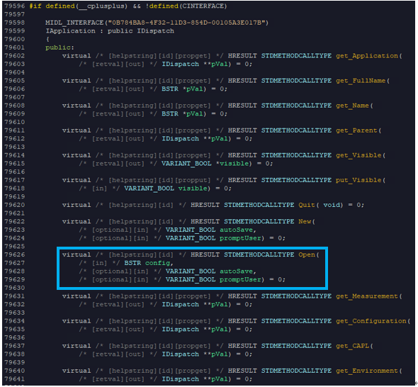
Task: Click IDispatch type on line 79603
Action: 180,64
